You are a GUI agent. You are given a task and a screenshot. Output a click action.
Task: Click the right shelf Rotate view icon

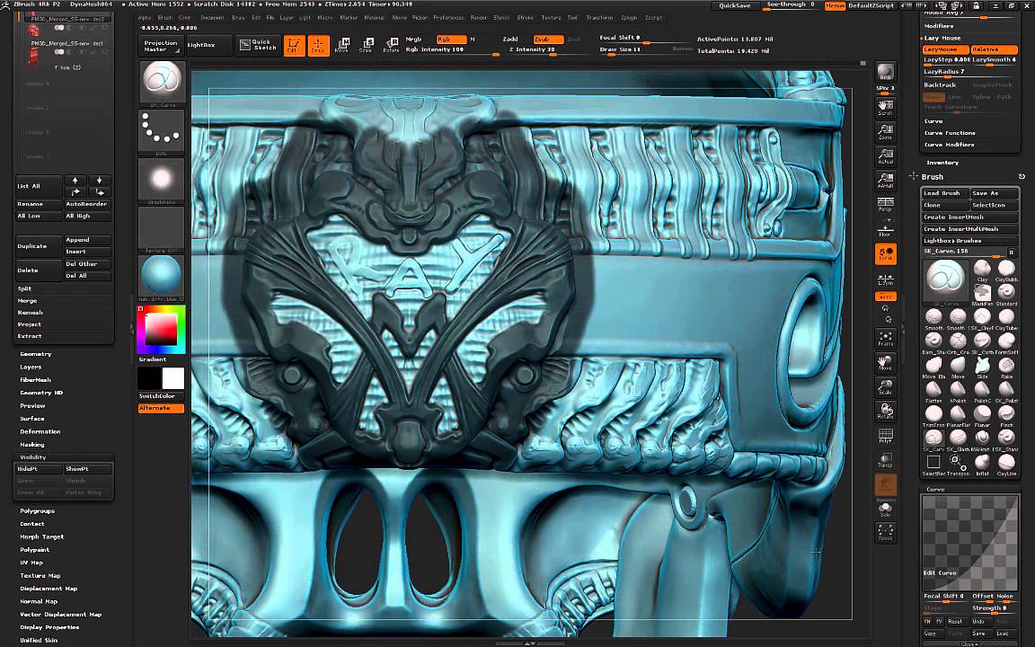pyautogui.click(x=885, y=412)
